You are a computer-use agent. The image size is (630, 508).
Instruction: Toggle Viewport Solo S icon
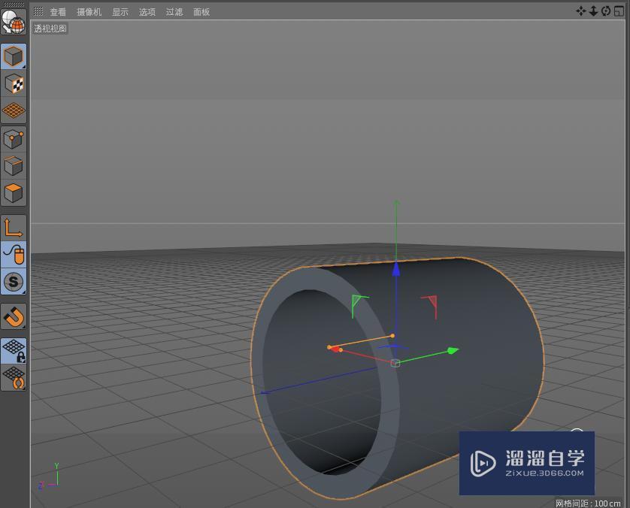coord(14,282)
